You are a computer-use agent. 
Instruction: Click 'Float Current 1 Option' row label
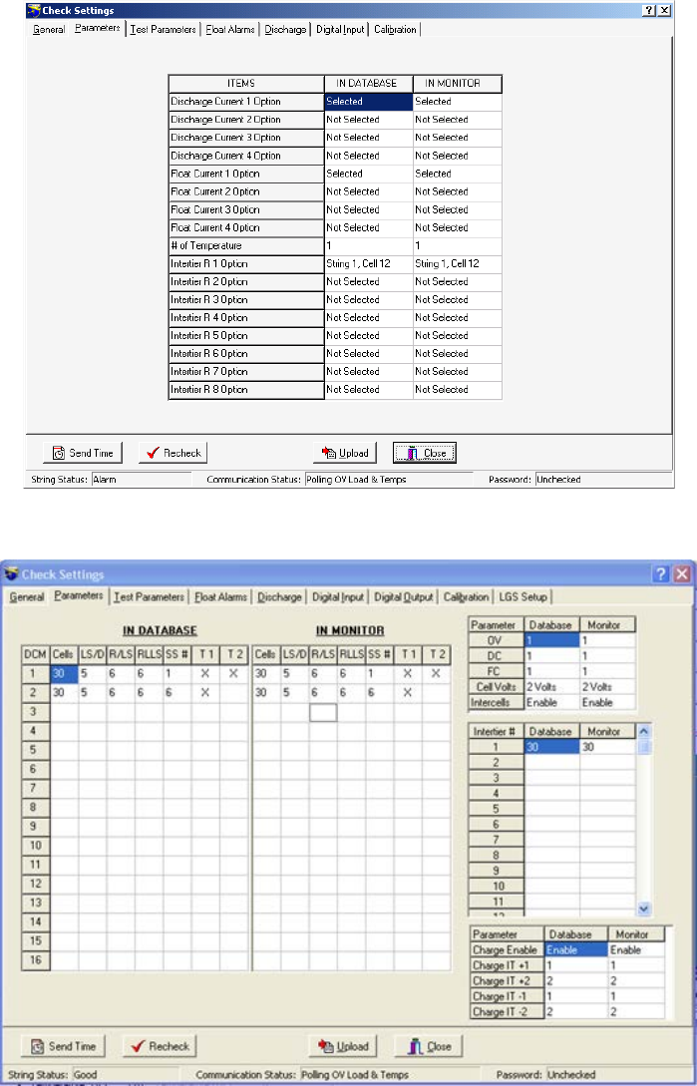(246, 174)
